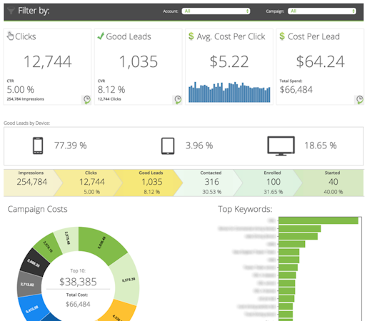Screen dimensions: 367x321
Task: Click the longest bar in Top Keywords
Action: click(318, 220)
